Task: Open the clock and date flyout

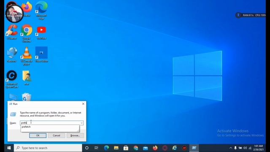Action: (258, 148)
